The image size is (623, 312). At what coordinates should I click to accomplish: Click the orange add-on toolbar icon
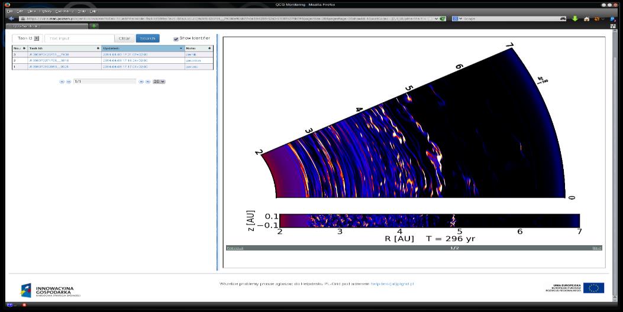597,19
